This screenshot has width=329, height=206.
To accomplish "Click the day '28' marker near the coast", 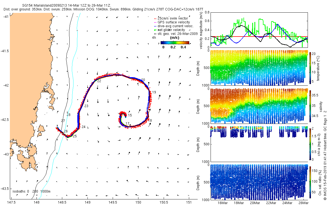I will (x=69, y=115).
